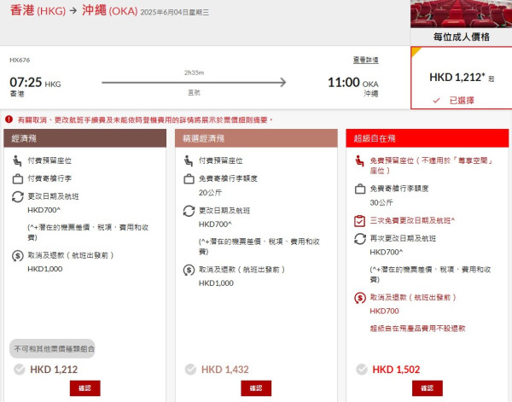
Task: Click red clipboard icon for three free changes
Action: [359, 221]
